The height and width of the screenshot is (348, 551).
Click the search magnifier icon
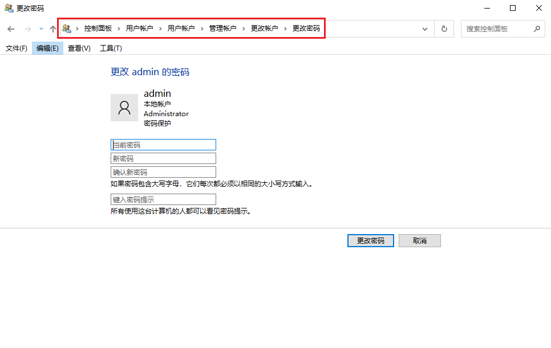[537, 28]
